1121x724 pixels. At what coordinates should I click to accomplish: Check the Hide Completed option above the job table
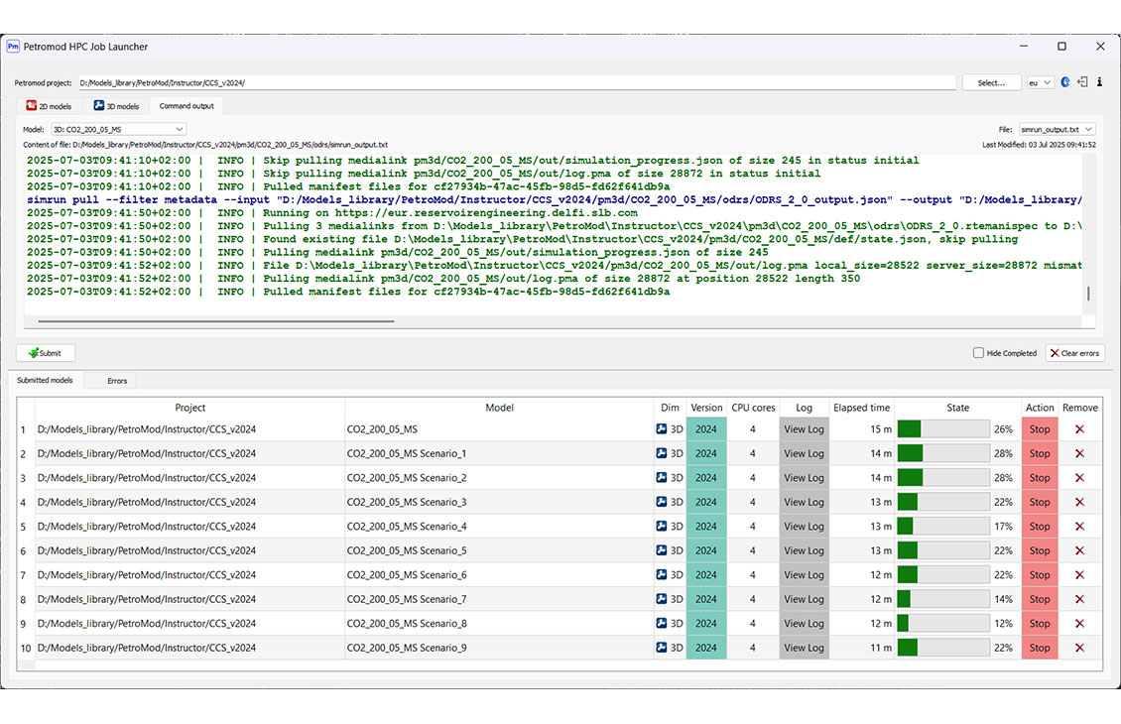coord(979,352)
